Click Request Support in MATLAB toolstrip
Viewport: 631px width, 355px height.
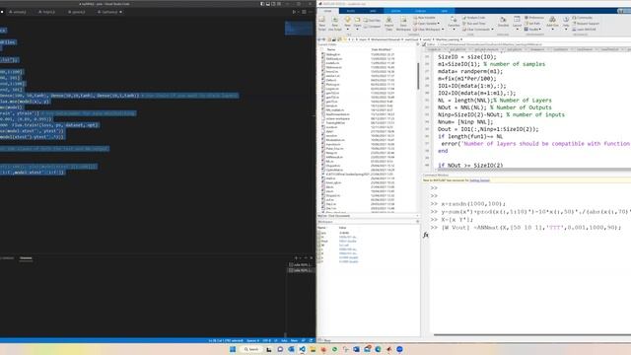[586, 24]
